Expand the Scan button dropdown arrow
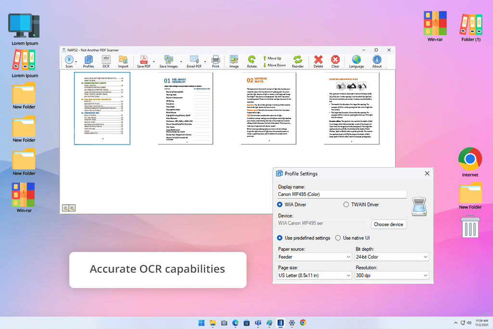This screenshot has width=493, height=329. 76,62
